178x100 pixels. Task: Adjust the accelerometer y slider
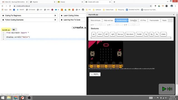point(117,24)
